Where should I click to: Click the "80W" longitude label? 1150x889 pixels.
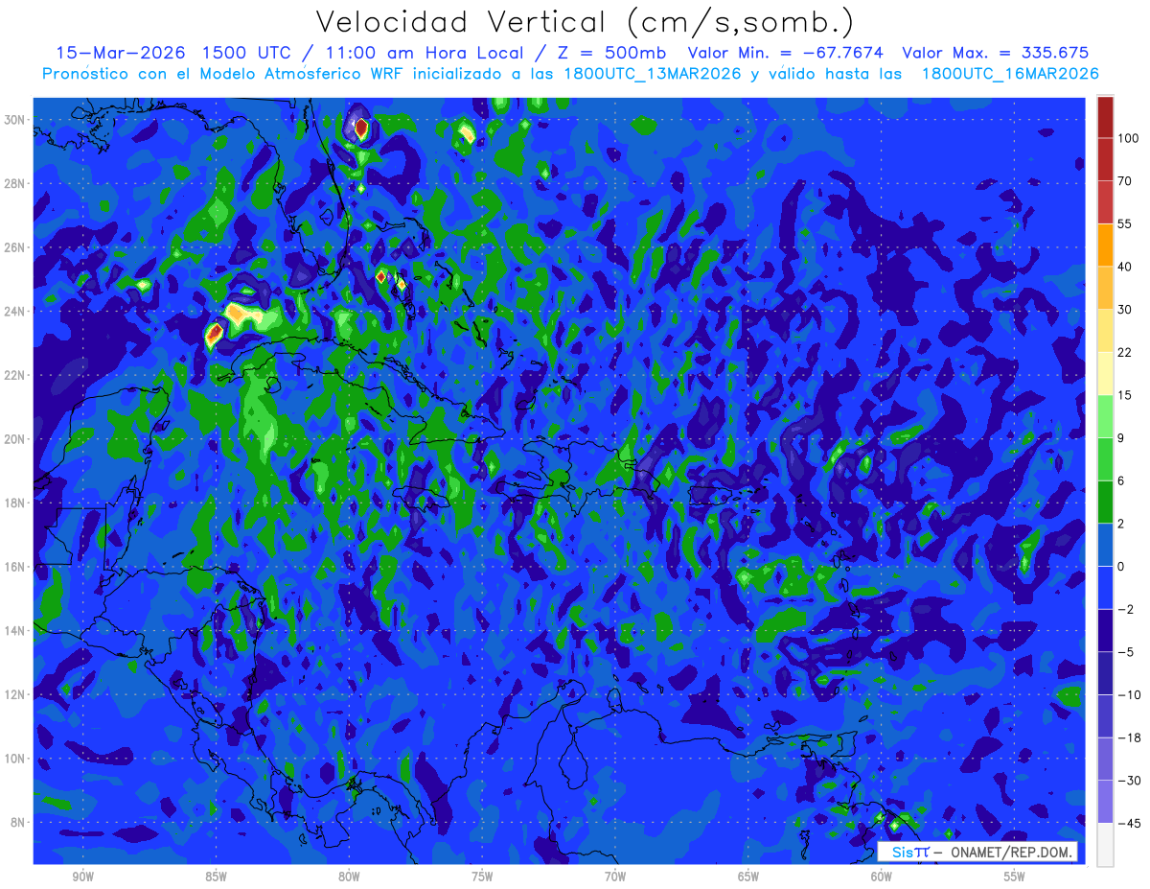349,877
